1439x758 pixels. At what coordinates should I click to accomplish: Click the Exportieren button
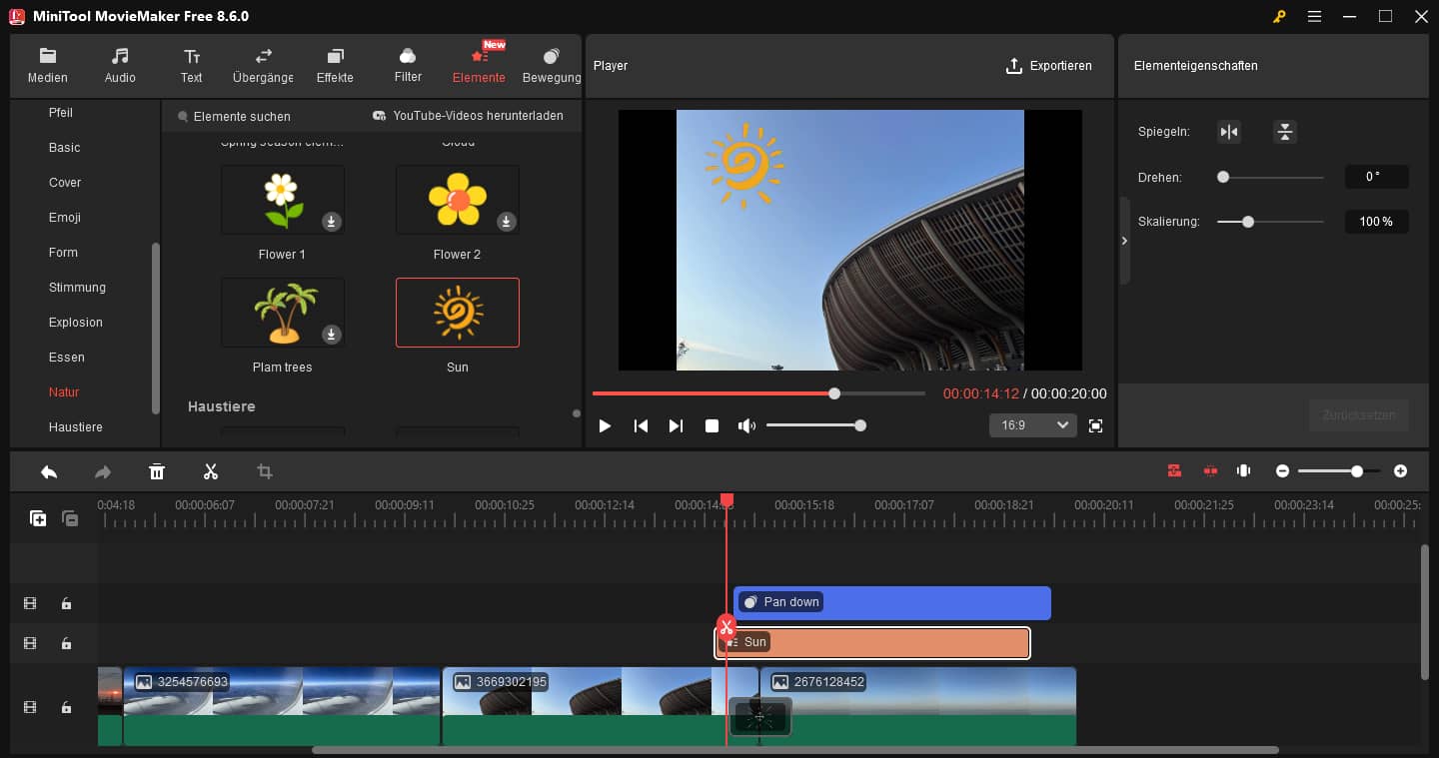click(x=1048, y=66)
